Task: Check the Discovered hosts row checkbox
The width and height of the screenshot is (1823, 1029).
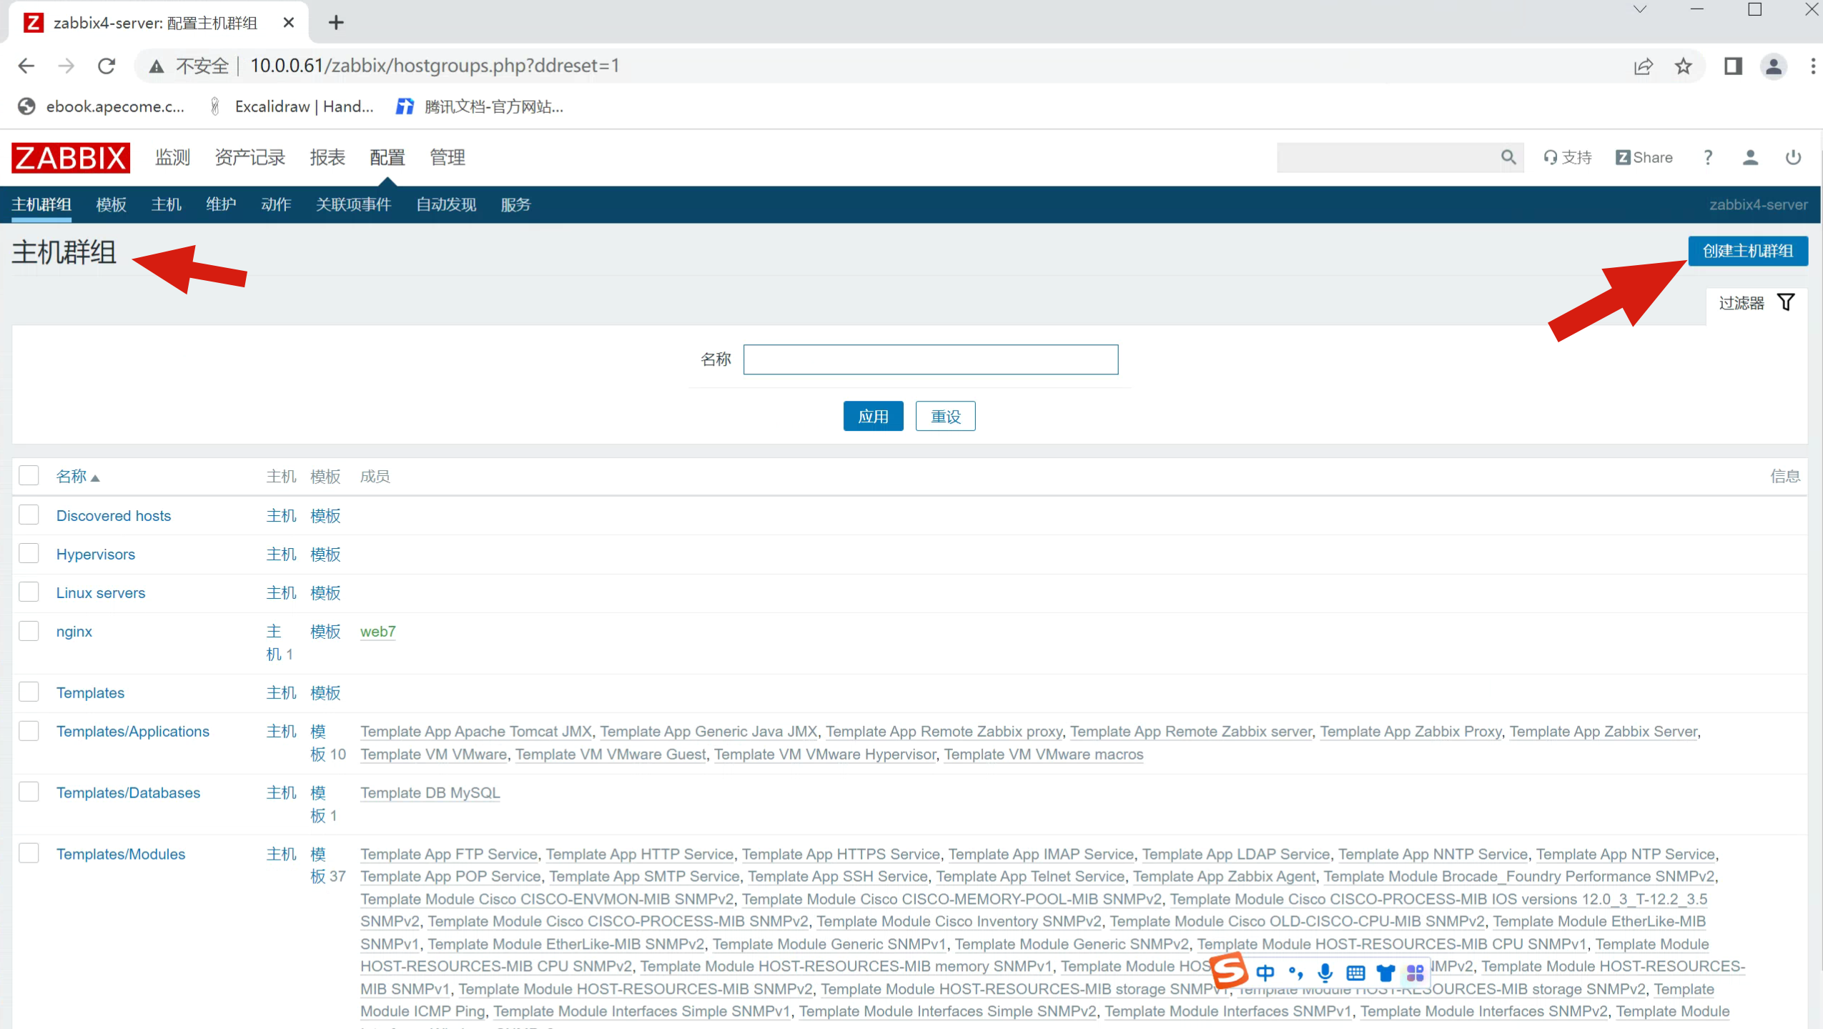Action: [x=29, y=515]
